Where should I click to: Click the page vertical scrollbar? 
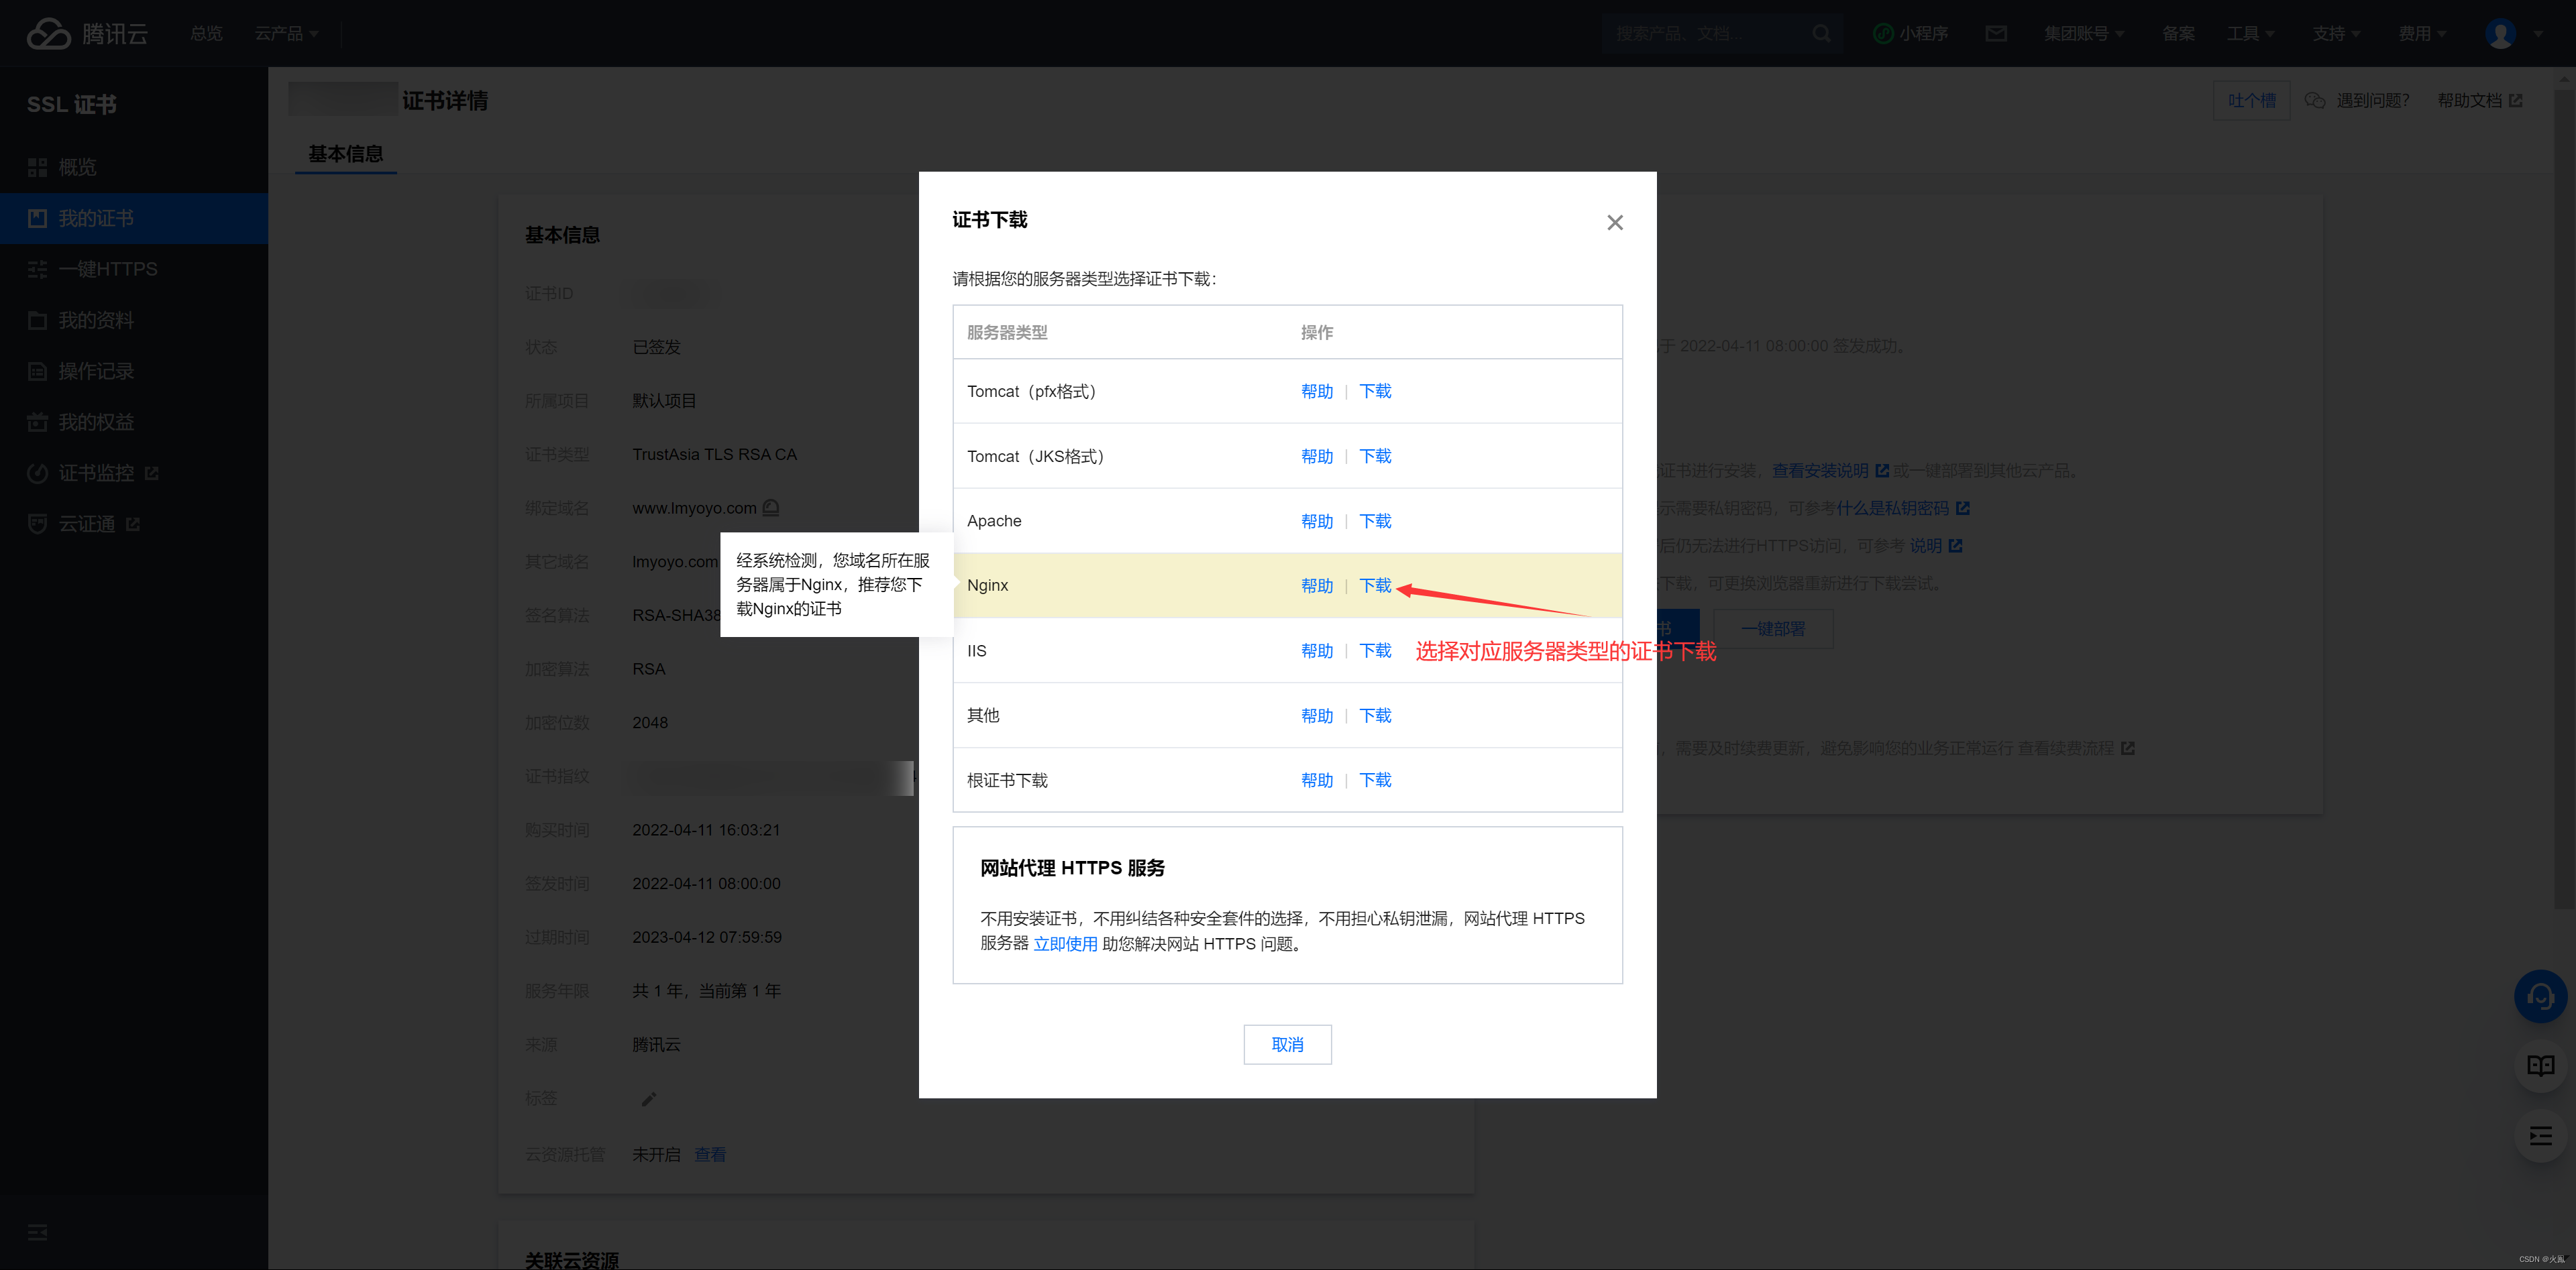click(x=2564, y=500)
